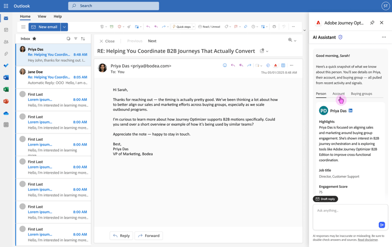Open the People module in left rail
Image resolution: width=392 pixels, height=247 pixels.
[x=6, y=42]
